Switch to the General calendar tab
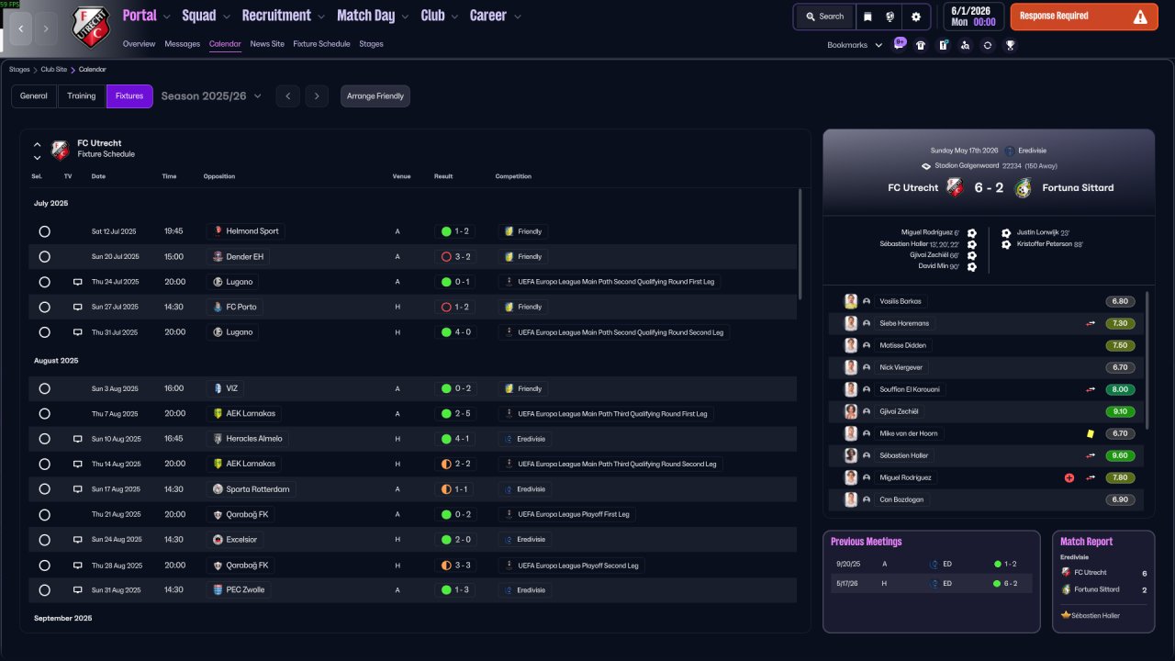The height and width of the screenshot is (661, 1175). [34, 96]
